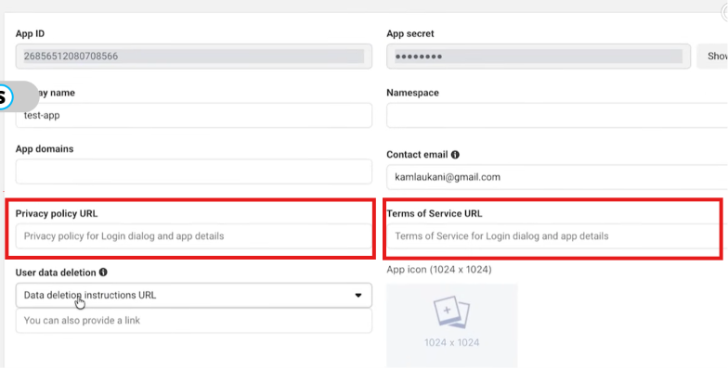Image resolution: width=728 pixels, height=368 pixels.
Task: Edit the Contact email field
Action: coord(557,177)
